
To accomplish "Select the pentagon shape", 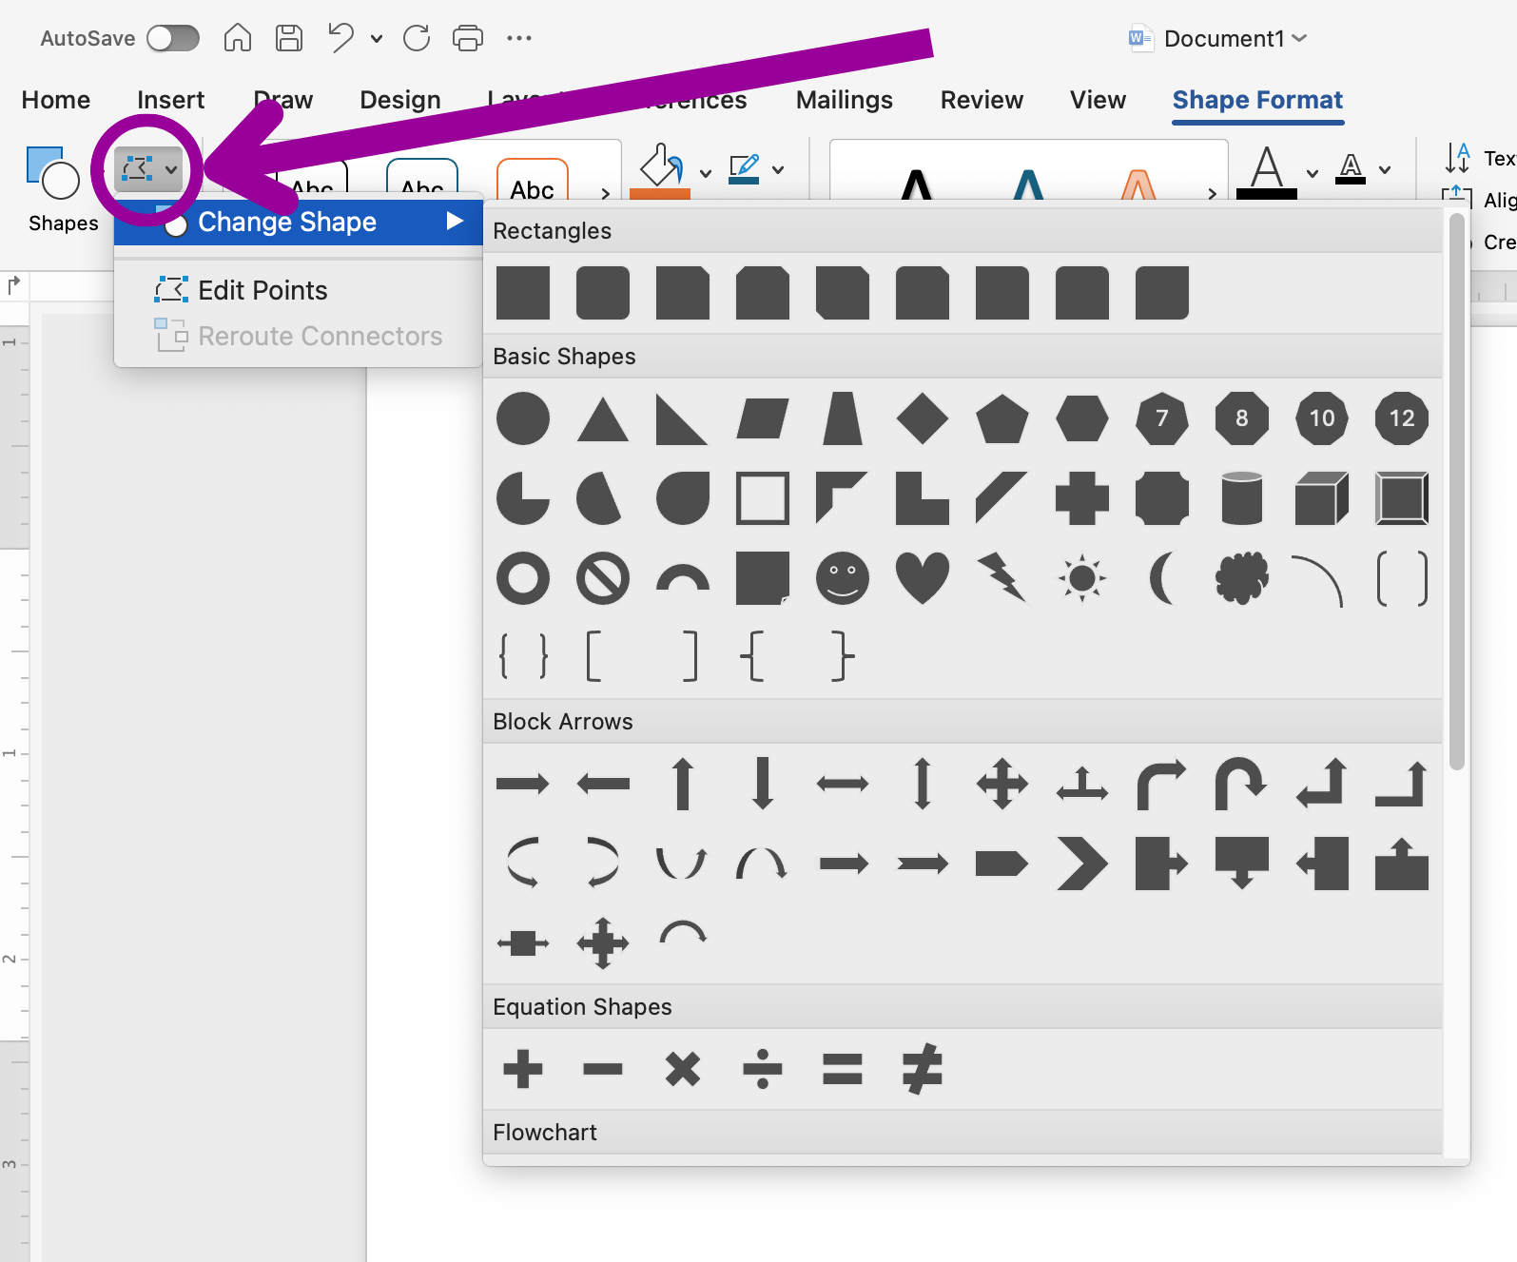I will tap(1002, 418).
